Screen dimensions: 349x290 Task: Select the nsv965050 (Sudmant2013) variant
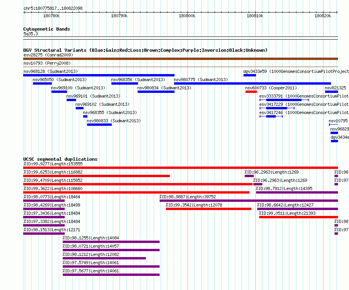[x=60, y=80]
